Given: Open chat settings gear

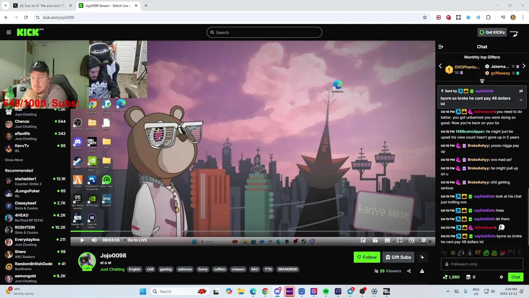Looking at the screenshot, I should [501, 277].
